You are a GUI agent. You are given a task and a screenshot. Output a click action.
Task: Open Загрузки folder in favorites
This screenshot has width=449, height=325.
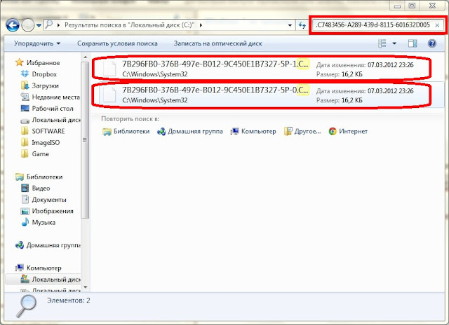click(40, 85)
